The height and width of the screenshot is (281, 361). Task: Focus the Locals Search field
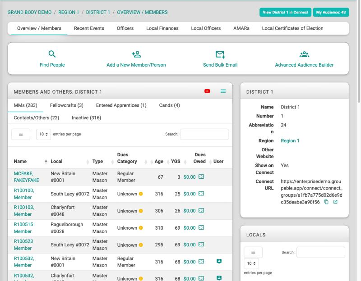[321, 252]
